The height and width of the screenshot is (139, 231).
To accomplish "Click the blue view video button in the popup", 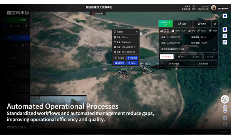I will [132, 58].
